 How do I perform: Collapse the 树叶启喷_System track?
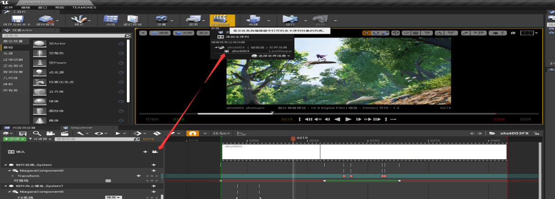[x=5, y=165]
